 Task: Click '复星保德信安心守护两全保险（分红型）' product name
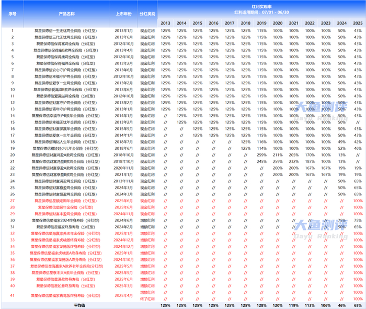coord(65,70)
